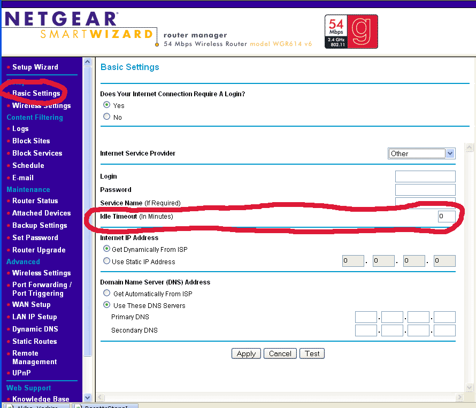Select Use Static IP Address
476x408 pixels.
106,261
